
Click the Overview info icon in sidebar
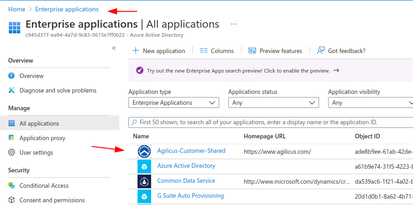point(11,76)
